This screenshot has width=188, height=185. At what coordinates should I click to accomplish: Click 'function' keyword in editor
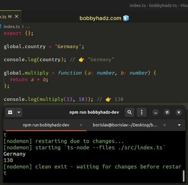70,73
